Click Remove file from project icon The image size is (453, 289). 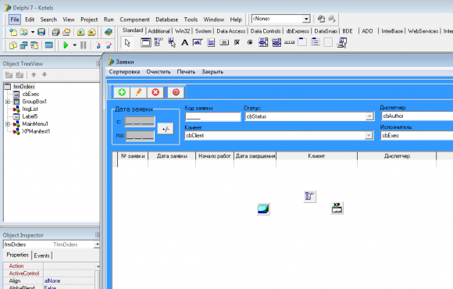92,32
